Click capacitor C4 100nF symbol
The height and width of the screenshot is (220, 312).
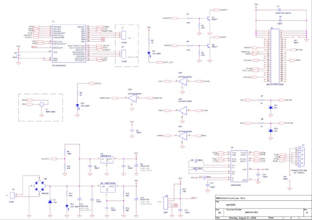click(132, 130)
